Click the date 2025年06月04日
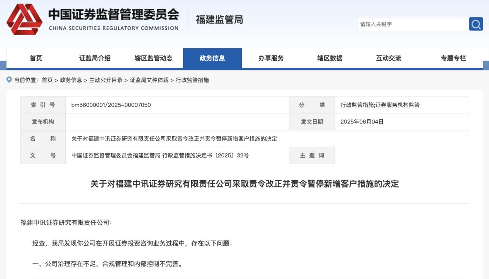 (x=362, y=122)
